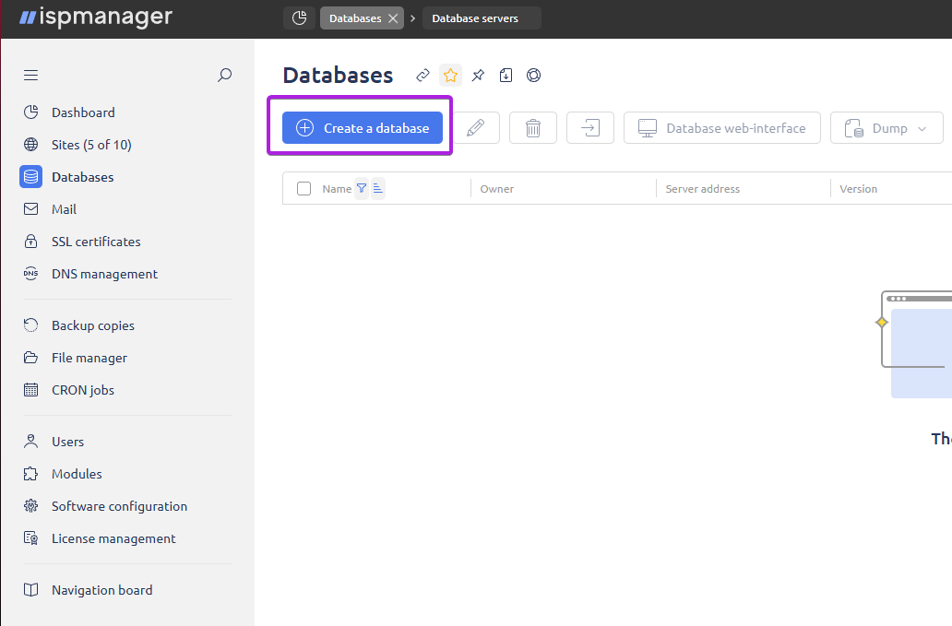Viewport: 952px width, 626px height.
Task: Click the Create a database button
Action: tap(362, 127)
